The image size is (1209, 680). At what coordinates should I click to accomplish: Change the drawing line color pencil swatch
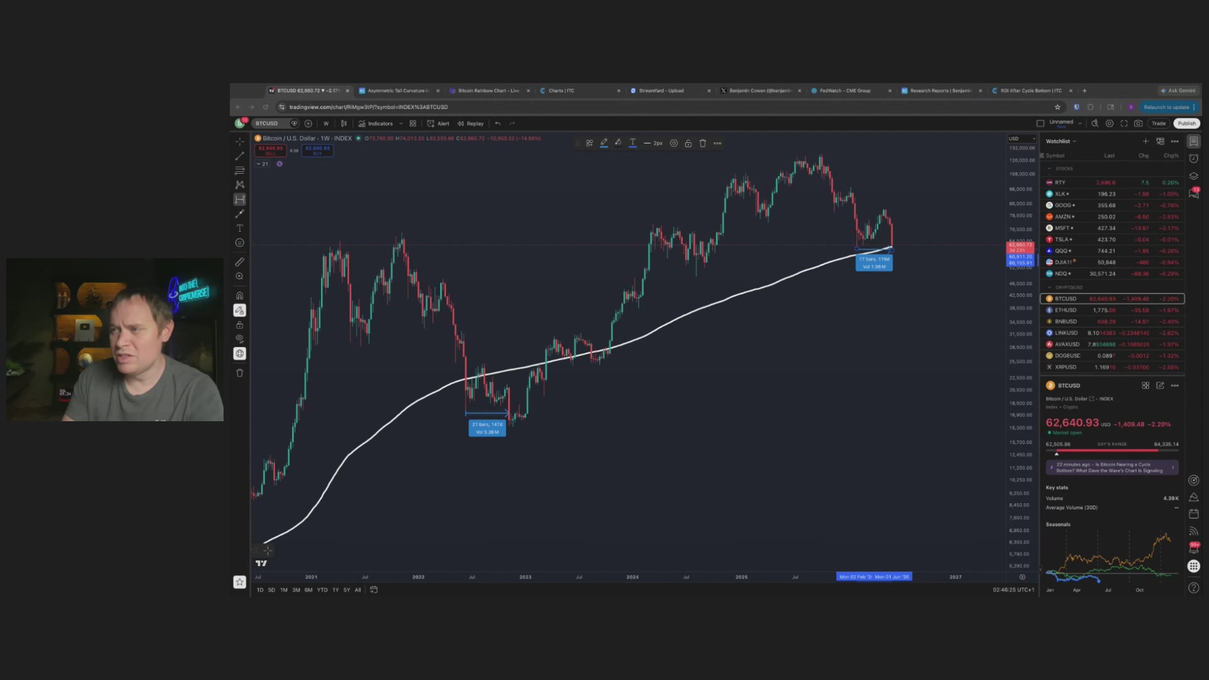coord(604,144)
